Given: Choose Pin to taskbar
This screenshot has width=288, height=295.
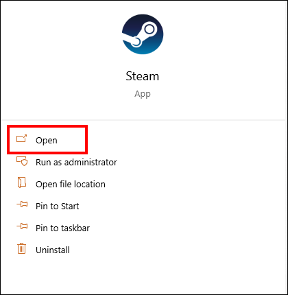Looking at the screenshot, I should [62, 228].
